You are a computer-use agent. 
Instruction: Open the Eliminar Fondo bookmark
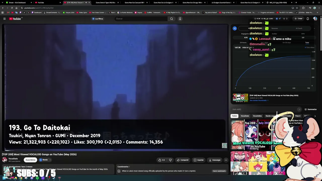(247, 13)
